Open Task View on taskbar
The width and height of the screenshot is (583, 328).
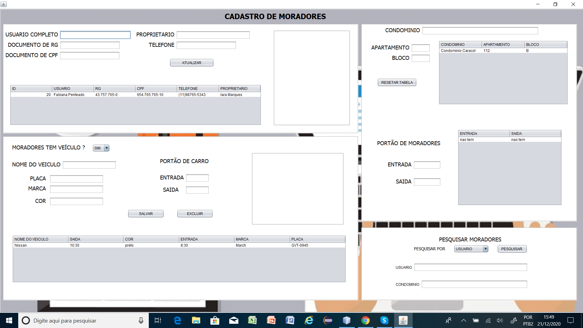(x=158, y=320)
